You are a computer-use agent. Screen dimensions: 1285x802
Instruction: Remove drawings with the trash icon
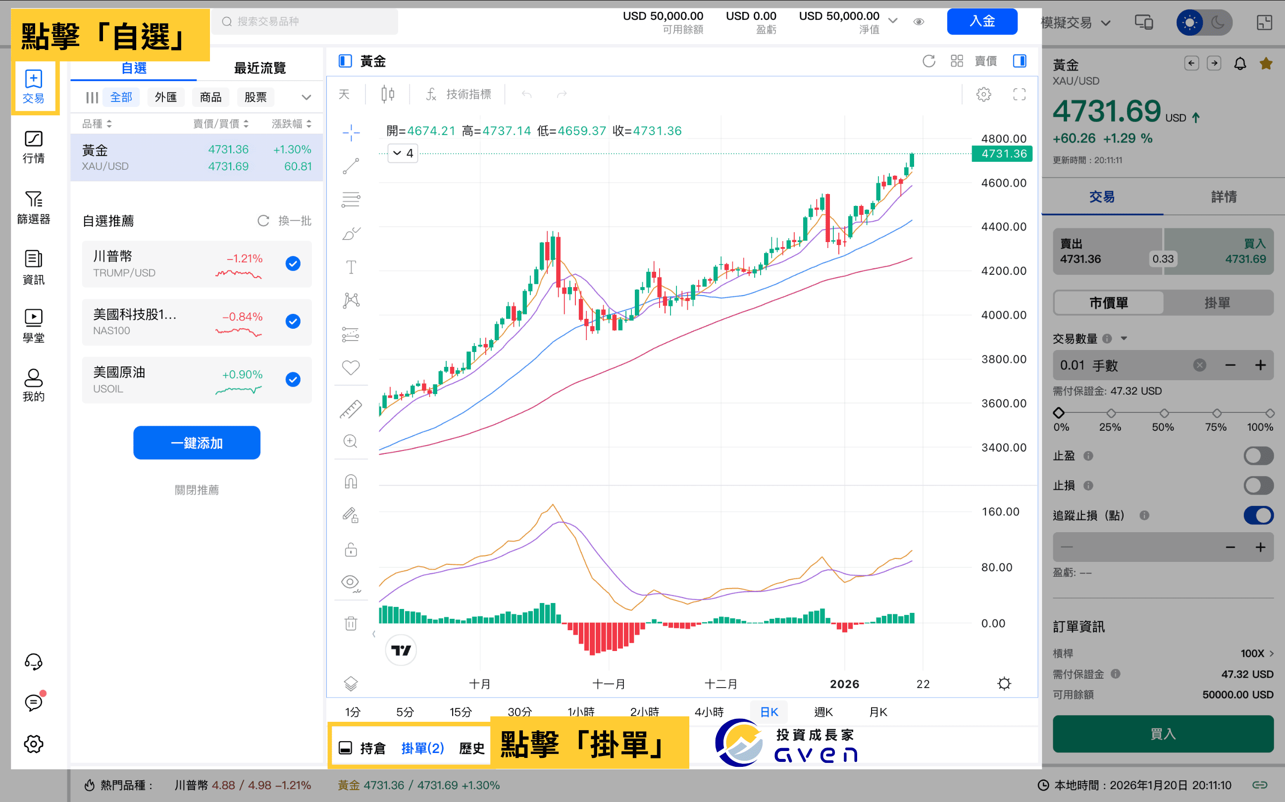350,623
